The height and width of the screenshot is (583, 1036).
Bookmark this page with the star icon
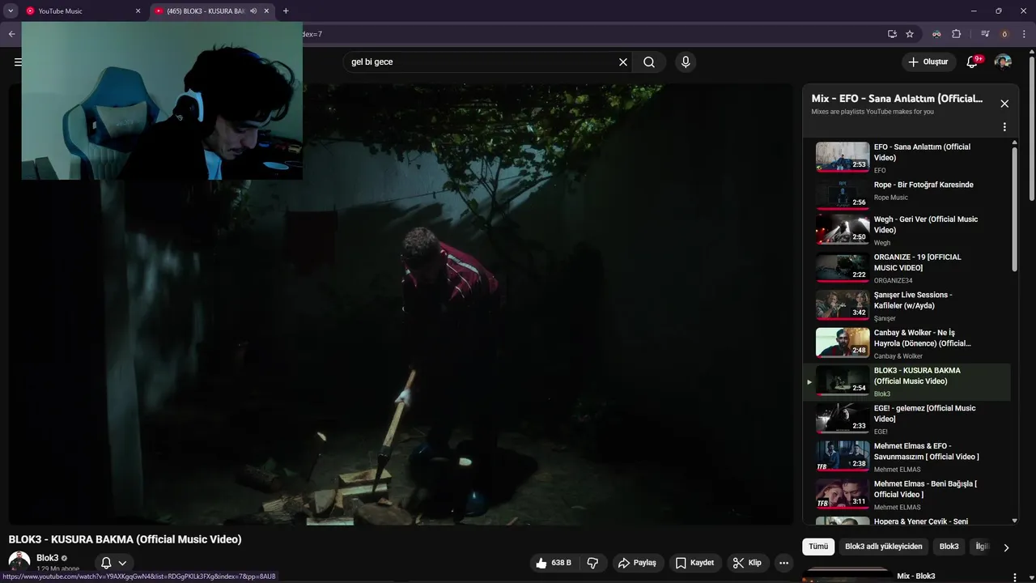910,34
